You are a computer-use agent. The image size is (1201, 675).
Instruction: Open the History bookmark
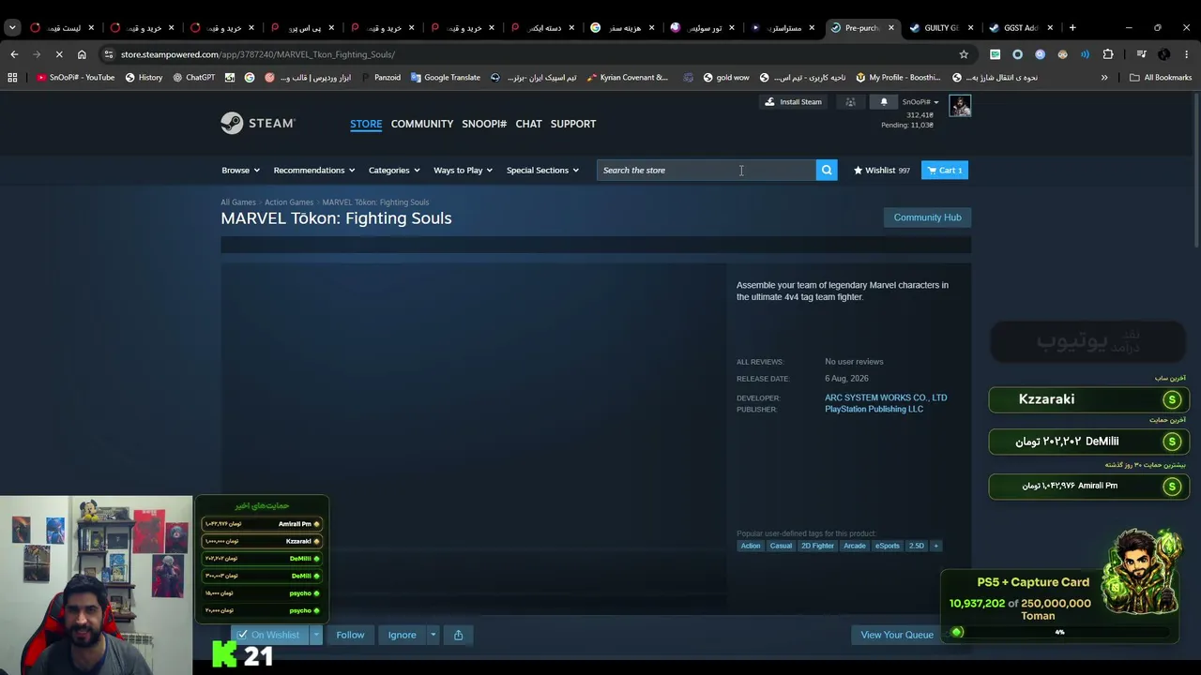(144, 78)
